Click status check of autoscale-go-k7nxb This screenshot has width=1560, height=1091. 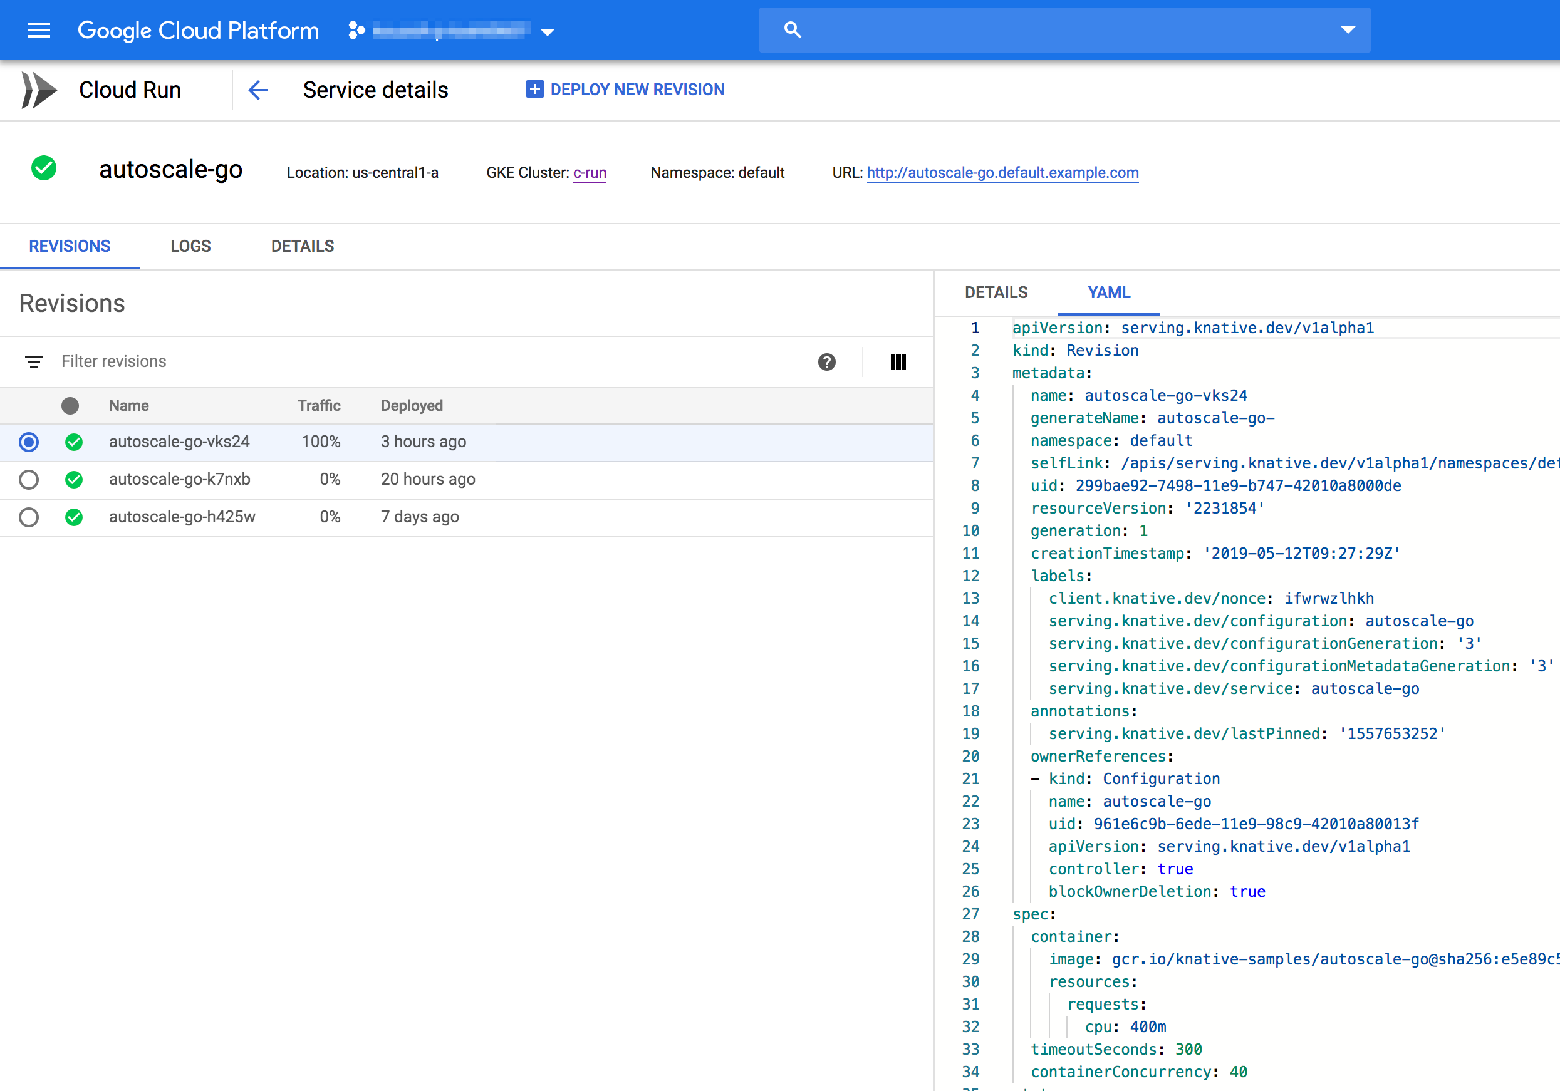74,480
